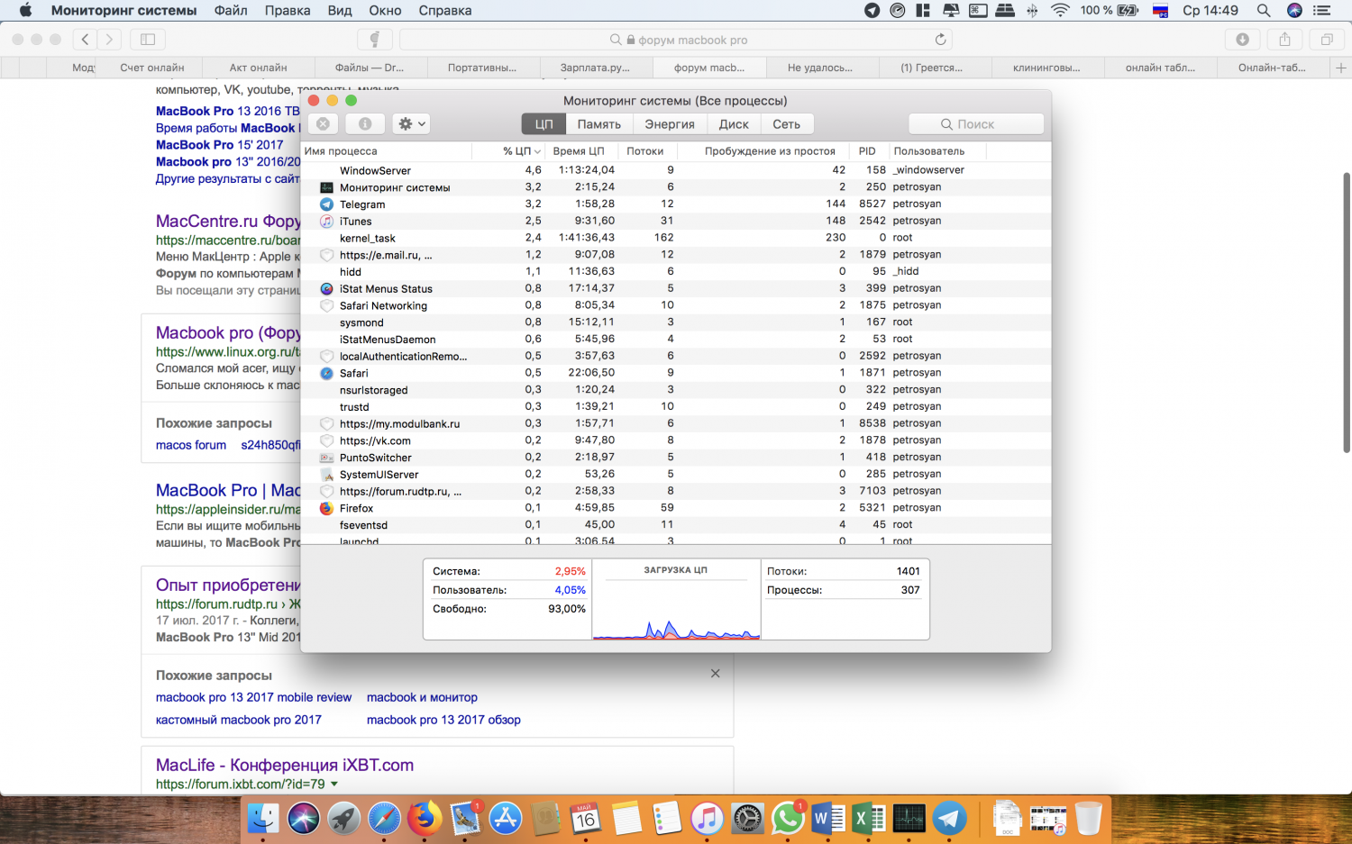The image size is (1352, 844).
Task: Click the Safari share button
Action: [1284, 40]
